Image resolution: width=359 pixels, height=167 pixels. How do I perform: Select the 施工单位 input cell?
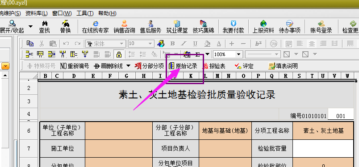(x=119, y=149)
